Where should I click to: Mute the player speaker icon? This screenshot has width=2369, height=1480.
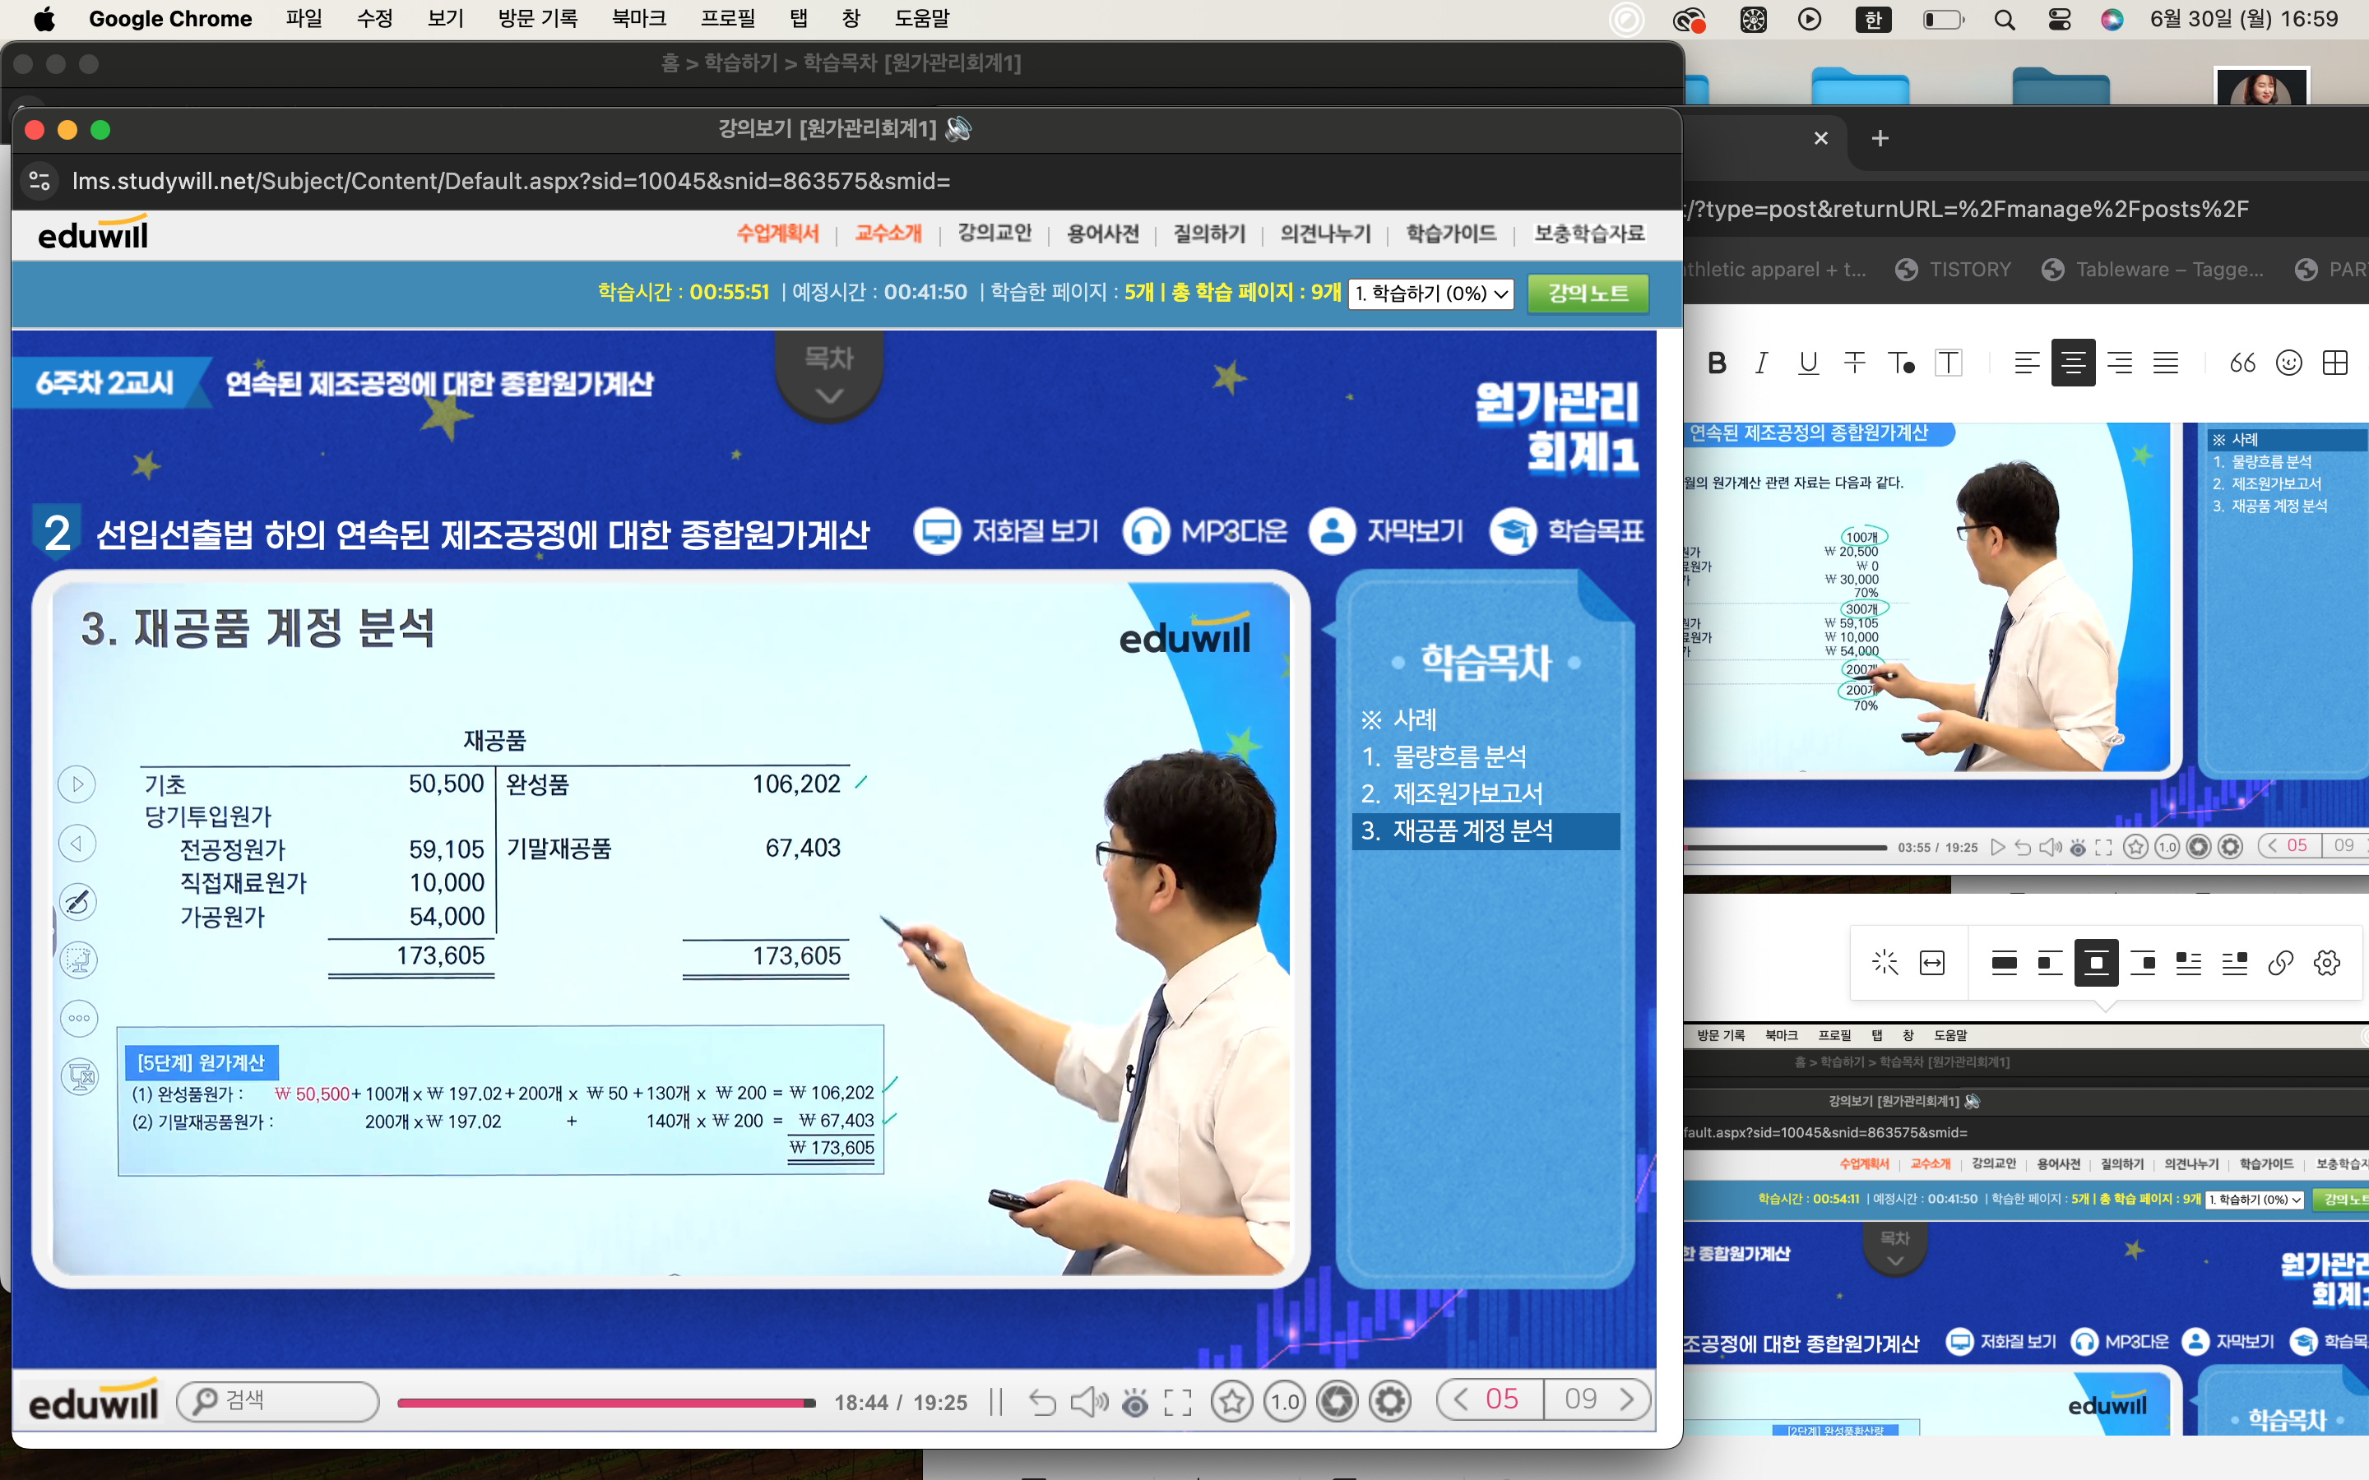click(1088, 1402)
